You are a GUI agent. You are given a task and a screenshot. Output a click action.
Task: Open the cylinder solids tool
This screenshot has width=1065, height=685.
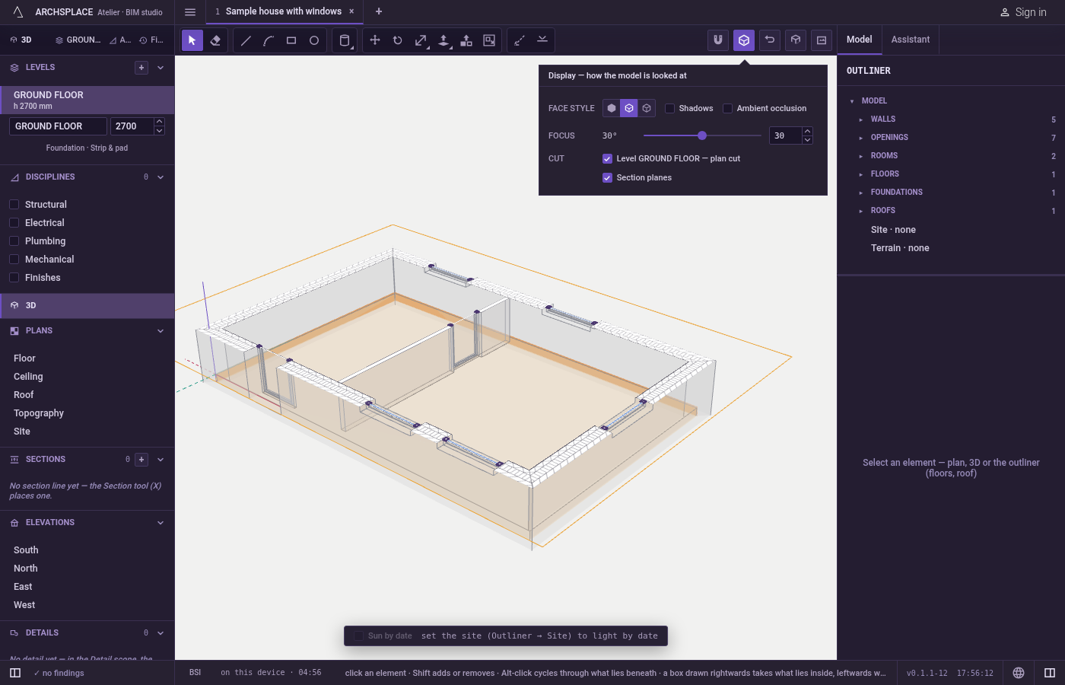coord(345,40)
